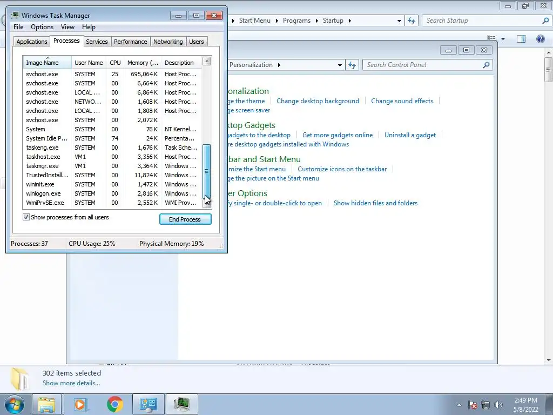The height and width of the screenshot is (415, 553).
Task: Open the Change sound effects link
Action: point(402,101)
